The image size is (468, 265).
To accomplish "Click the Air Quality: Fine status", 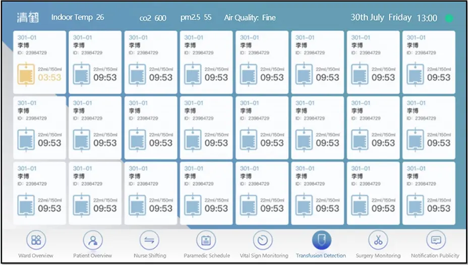I will 250,18.
